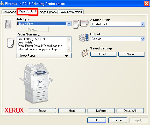
Task: Click the '2 Sided Print:' label
Action: coord(100,20)
